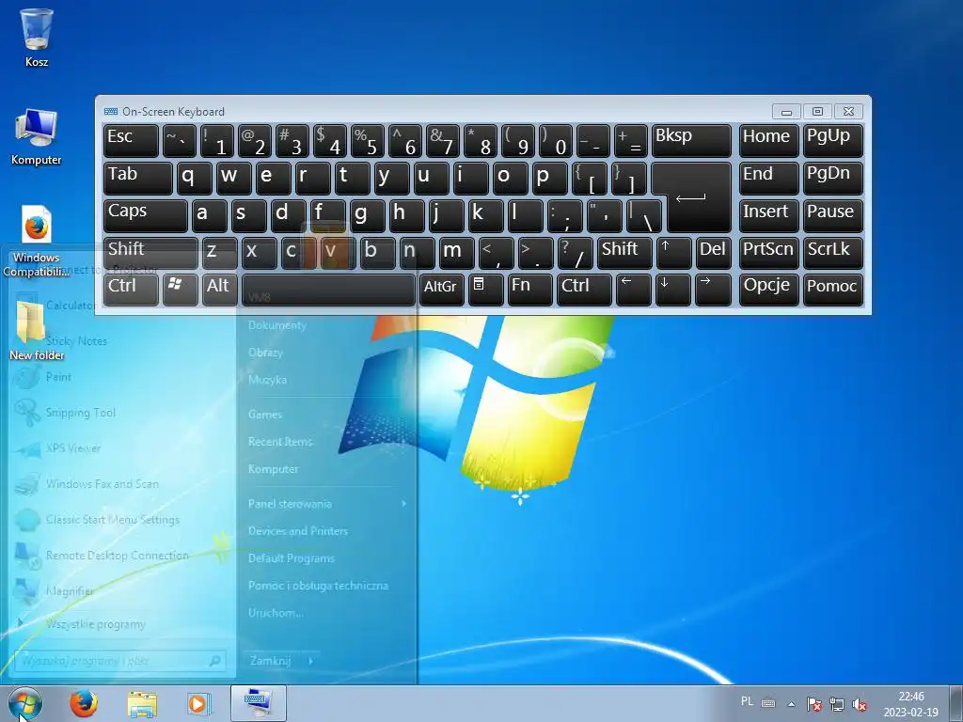This screenshot has width=963, height=722.
Task: Click the PrtScn key
Action: coord(768,253)
